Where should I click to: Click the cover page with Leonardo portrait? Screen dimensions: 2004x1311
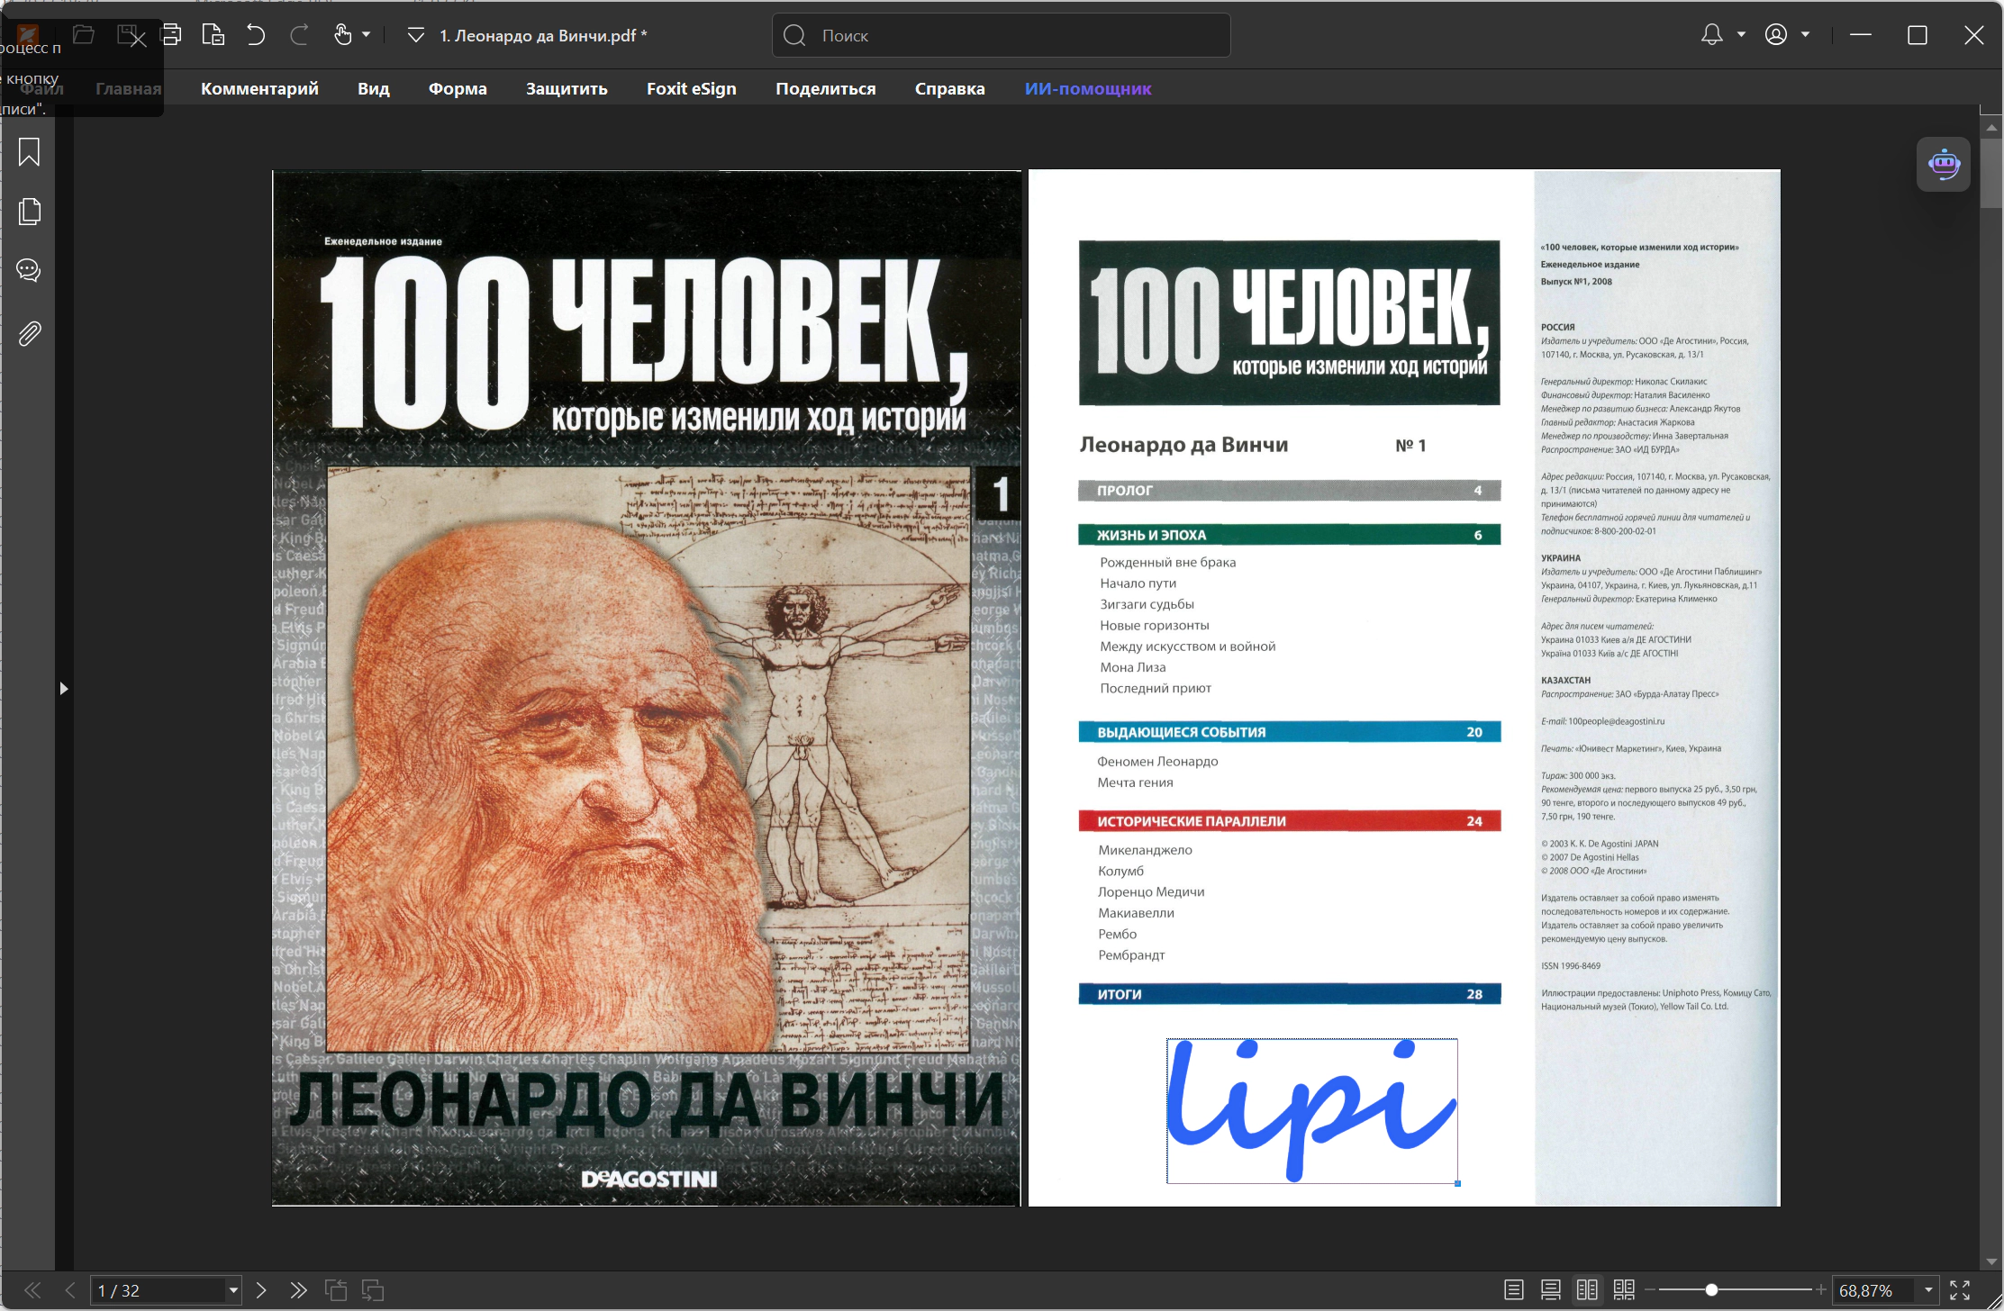tap(647, 688)
